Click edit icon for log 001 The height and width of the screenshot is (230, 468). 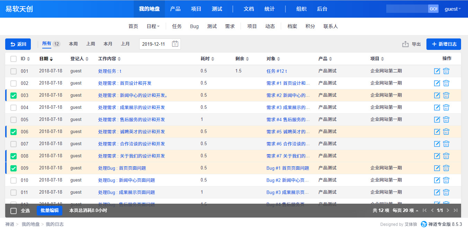(437, 71)
